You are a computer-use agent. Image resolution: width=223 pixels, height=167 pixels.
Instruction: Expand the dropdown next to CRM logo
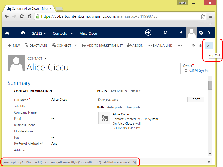[13, 34]
